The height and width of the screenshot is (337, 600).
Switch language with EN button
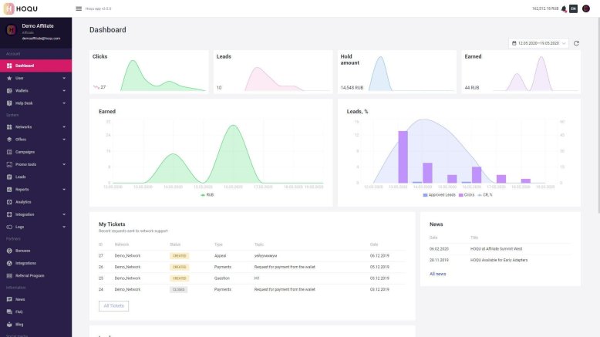573,8
